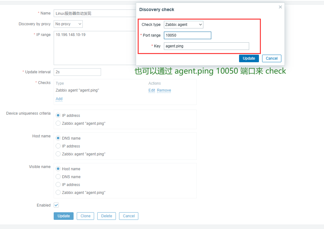Viewport: 324px width, 229px height.
Task: Click the IP range text area
Action: click(95, 48)
